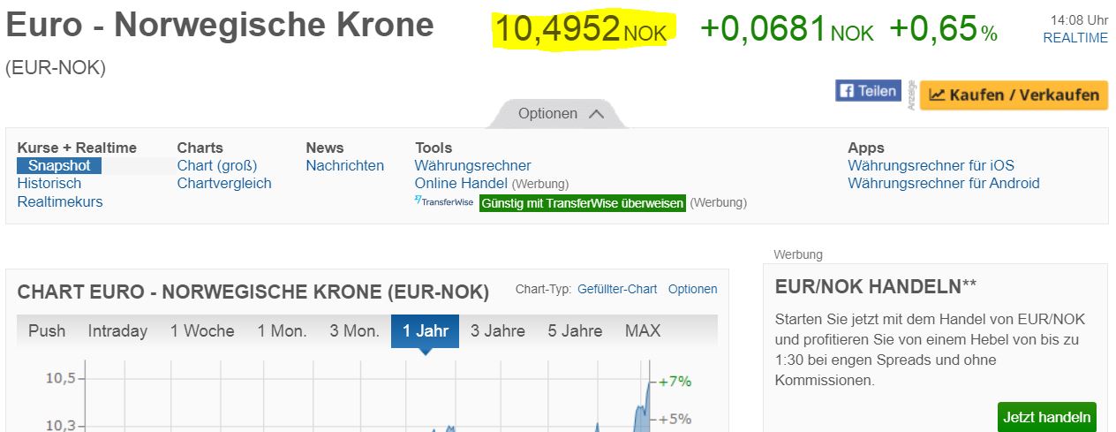Screen dimensions: 1116x432
Task: Open the Währungsrechner tool
Action: (x=473, y=165)
